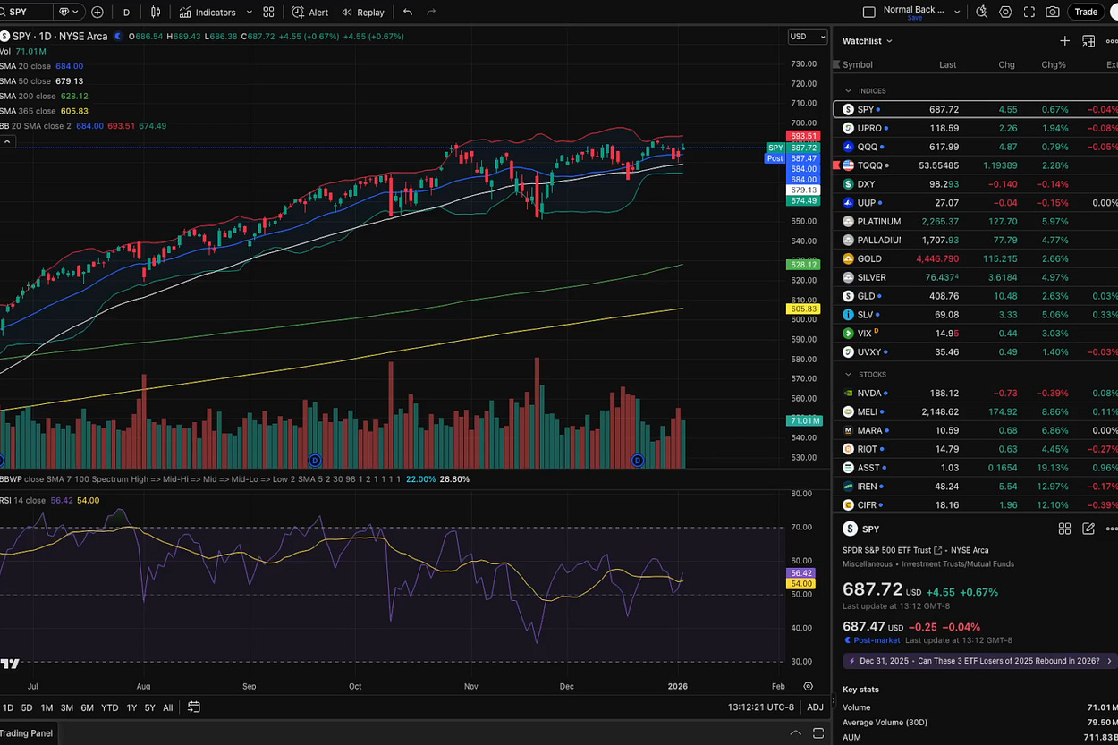Set range to 1M
The image size is (1118, 745).
[x=47, y=707]
